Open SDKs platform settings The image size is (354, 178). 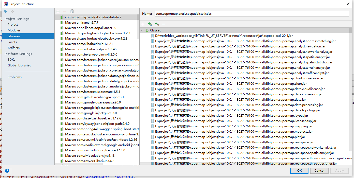pyautogui.click(x=11, y=60)
